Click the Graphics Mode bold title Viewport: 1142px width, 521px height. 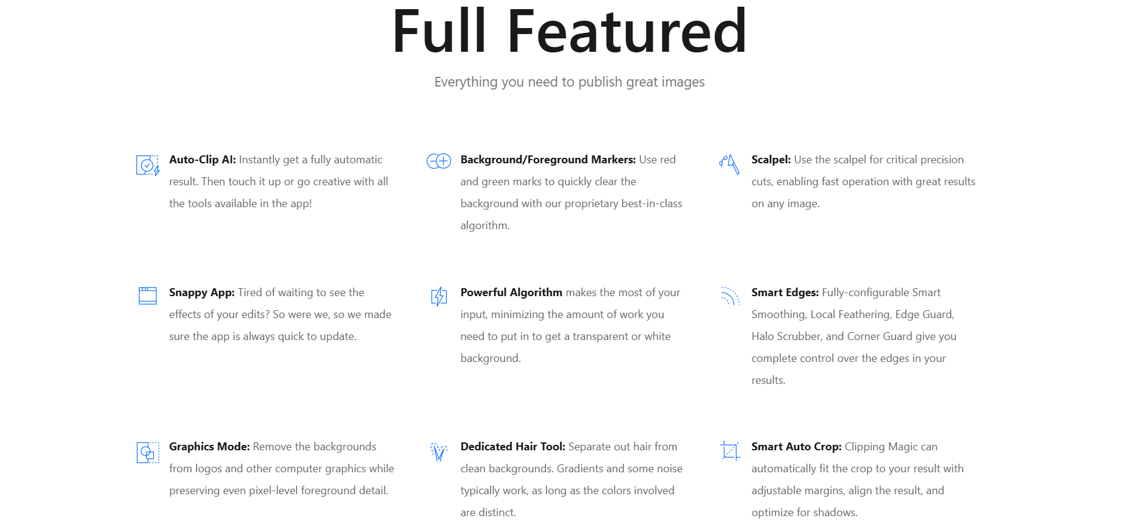pos(209,447)
